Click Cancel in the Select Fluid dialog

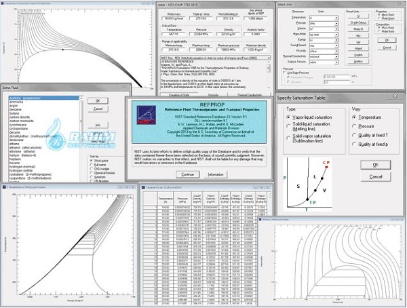pyautogui.click(x=98, y=109)
